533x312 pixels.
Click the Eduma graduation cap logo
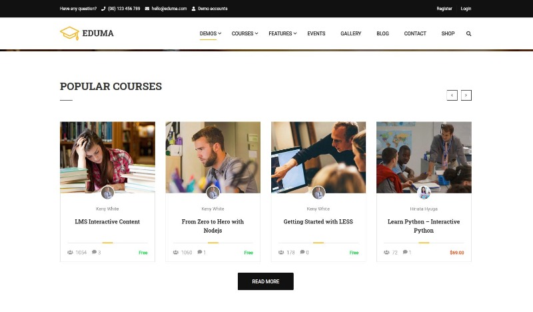70,33
